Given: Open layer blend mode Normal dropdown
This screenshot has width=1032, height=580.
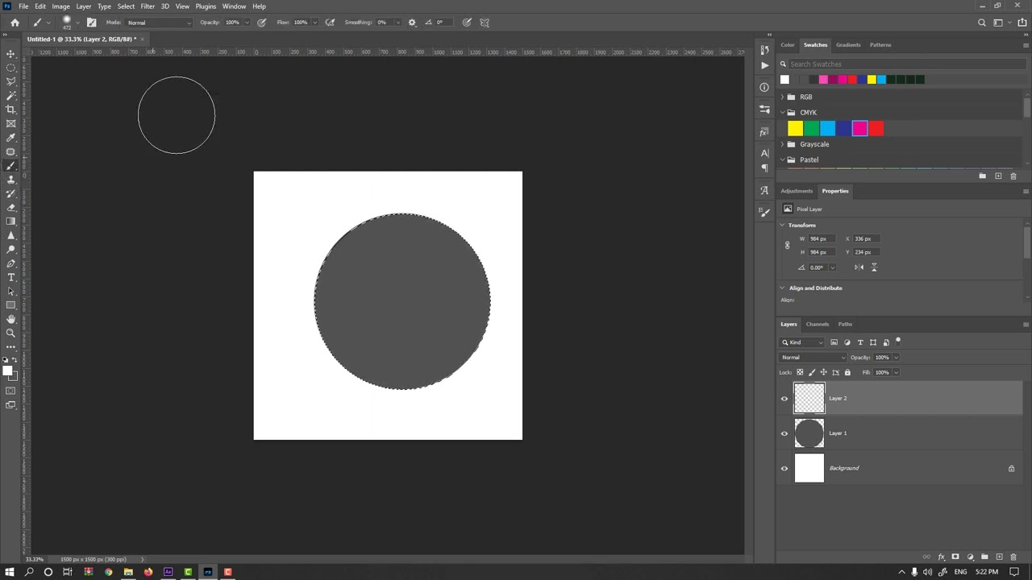Looking at the screenshot, I should tap(814, 358).
